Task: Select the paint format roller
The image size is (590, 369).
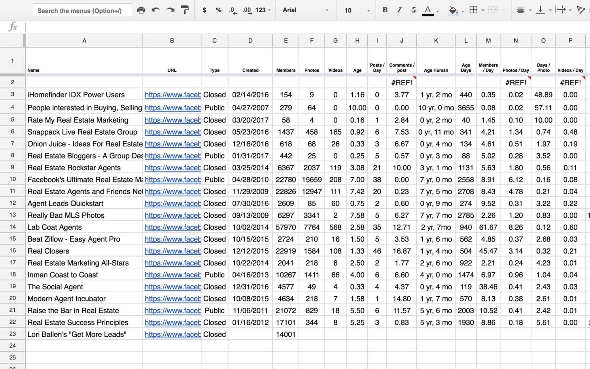Action: point(185,10)
